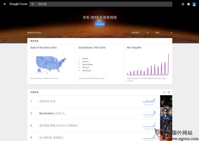The image size is (199, 141).
Task: Open the notifications icon in header
Action: tap(188, 4)
